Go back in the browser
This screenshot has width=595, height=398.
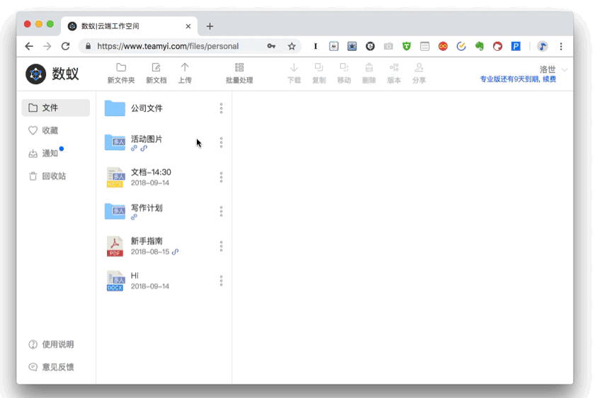[29, 46]
